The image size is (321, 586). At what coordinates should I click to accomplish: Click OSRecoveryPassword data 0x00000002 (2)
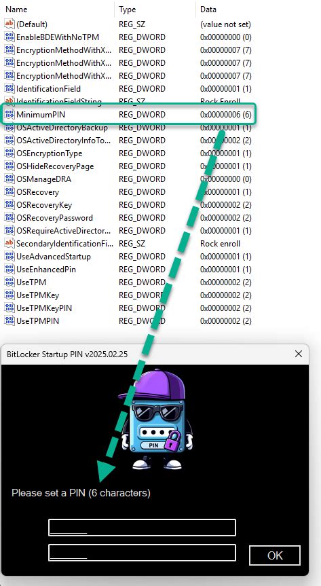[x=226, y=217]
